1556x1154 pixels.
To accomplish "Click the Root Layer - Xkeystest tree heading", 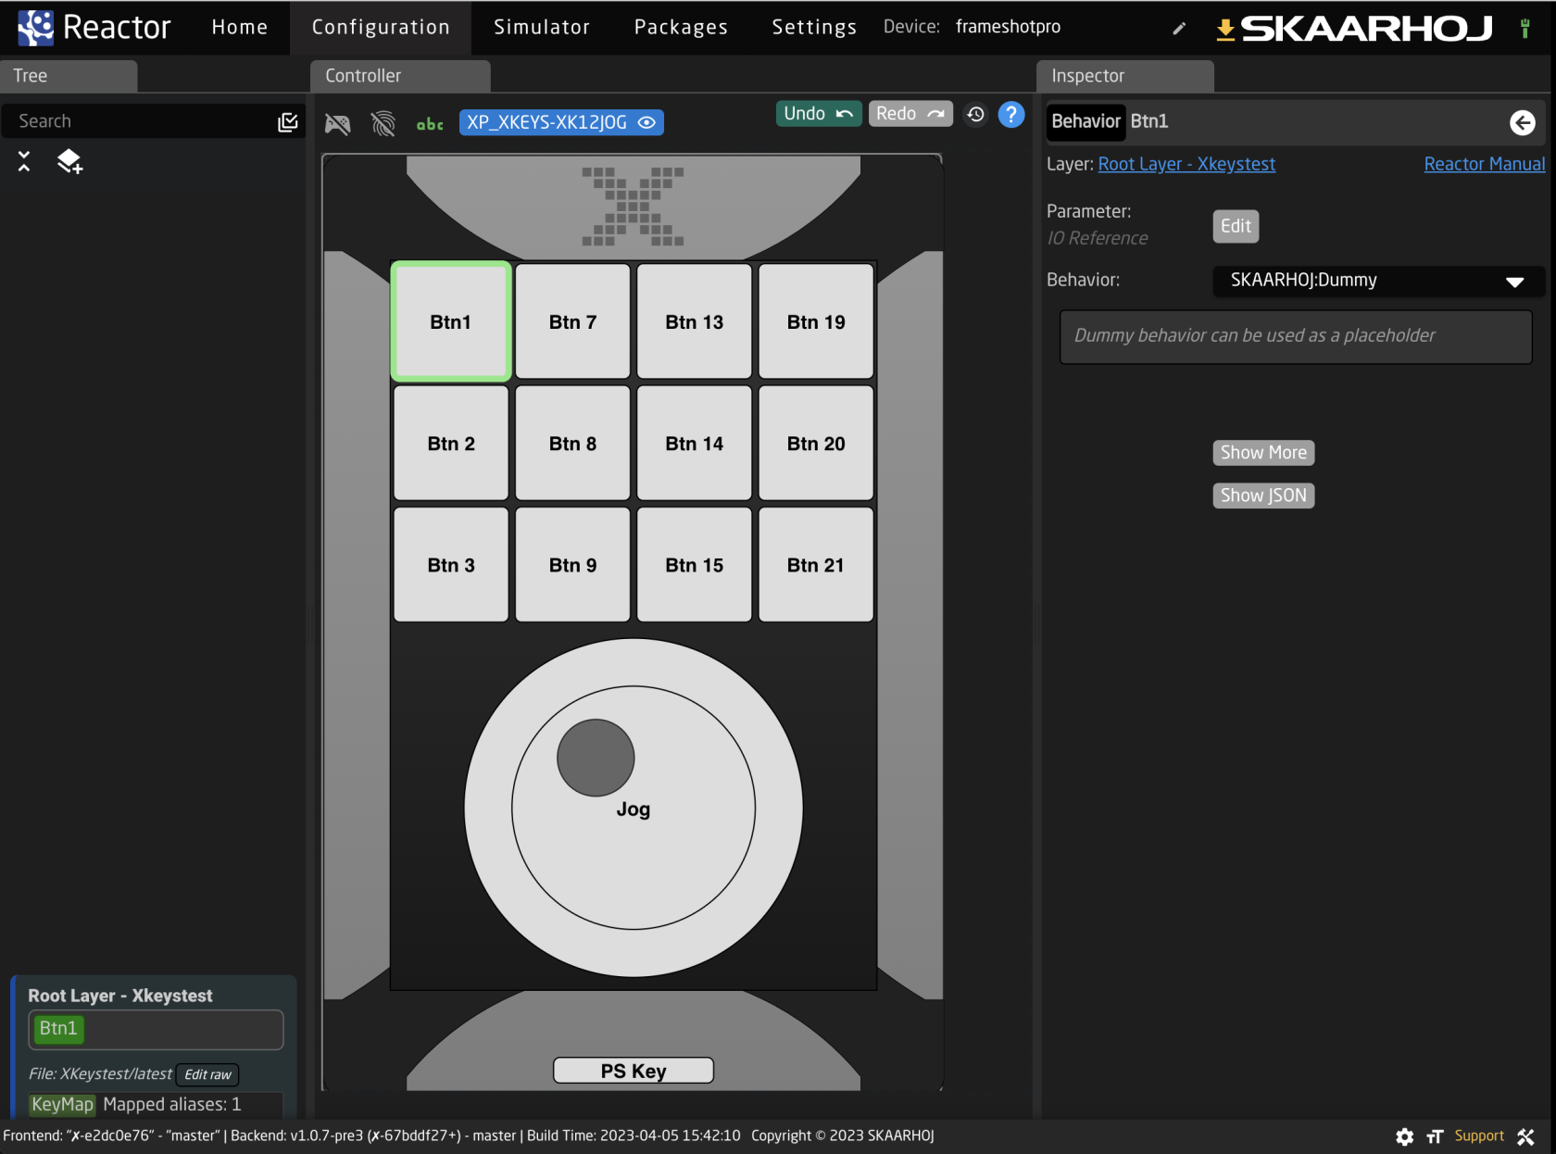I will click(120, 996).
